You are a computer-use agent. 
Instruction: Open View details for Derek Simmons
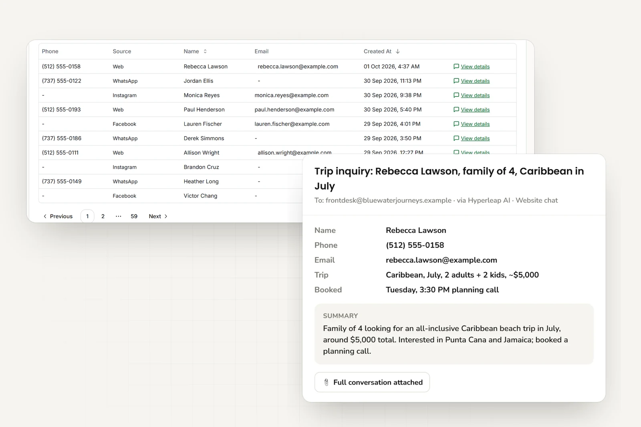point(475,138)
